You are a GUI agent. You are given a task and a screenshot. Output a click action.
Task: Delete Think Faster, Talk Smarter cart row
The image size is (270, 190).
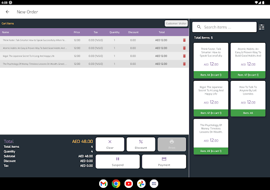[x=184, y=40]
